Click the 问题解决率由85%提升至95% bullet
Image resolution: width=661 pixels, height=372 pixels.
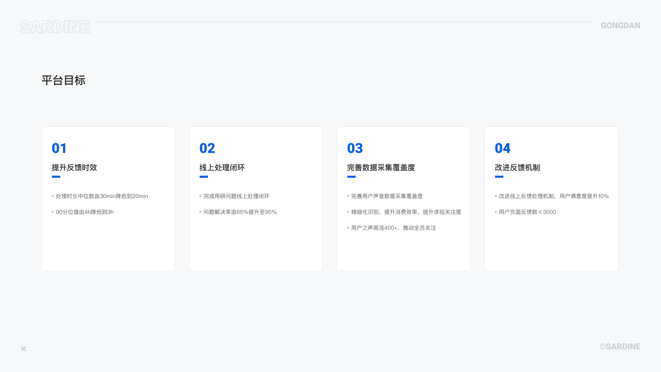click(x=240, y=212)
